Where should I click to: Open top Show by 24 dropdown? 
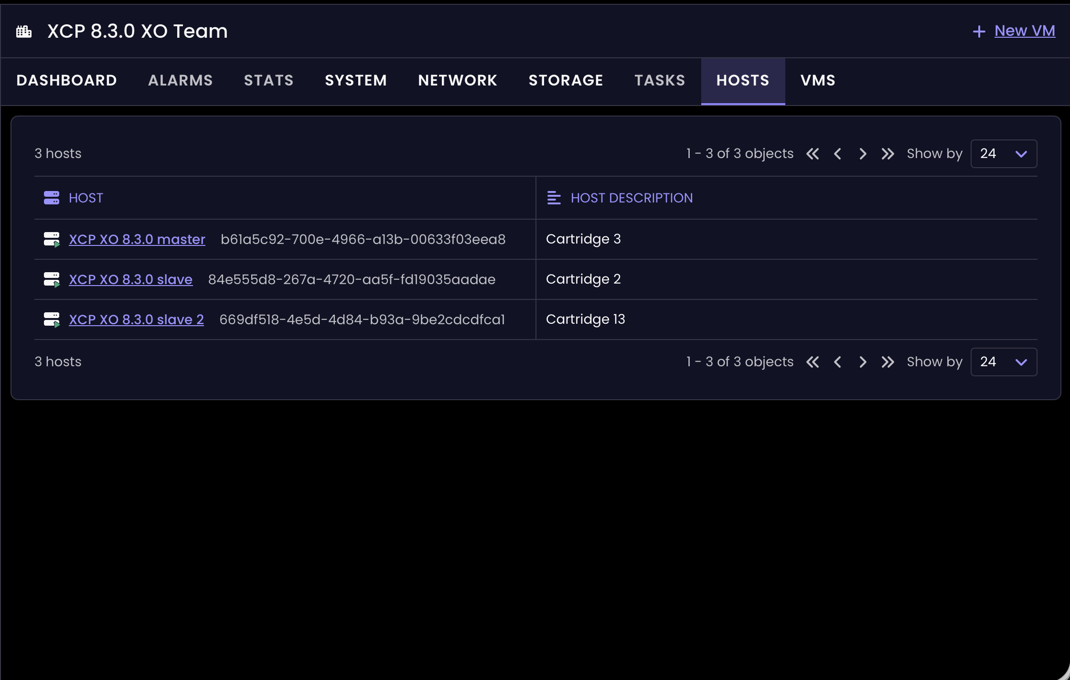(x=1003, y=154)
